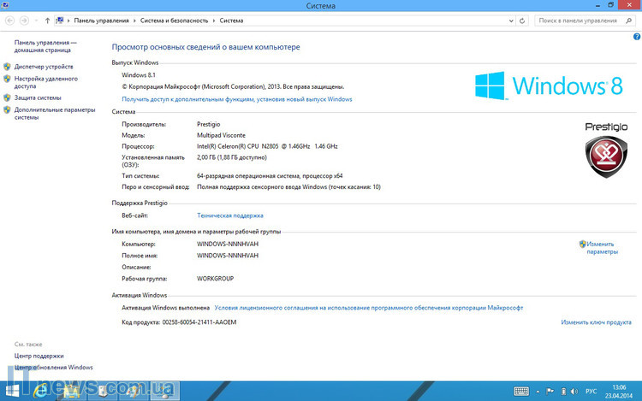The width and height of the screenshot is (642, 401).
Task: Go back using the Back arrow
Action: point(9,20)
